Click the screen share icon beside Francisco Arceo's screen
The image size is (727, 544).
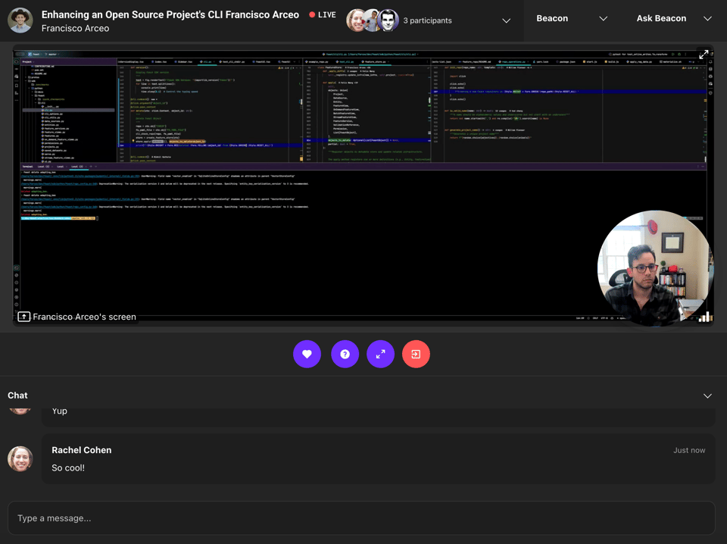pos(24,317)
